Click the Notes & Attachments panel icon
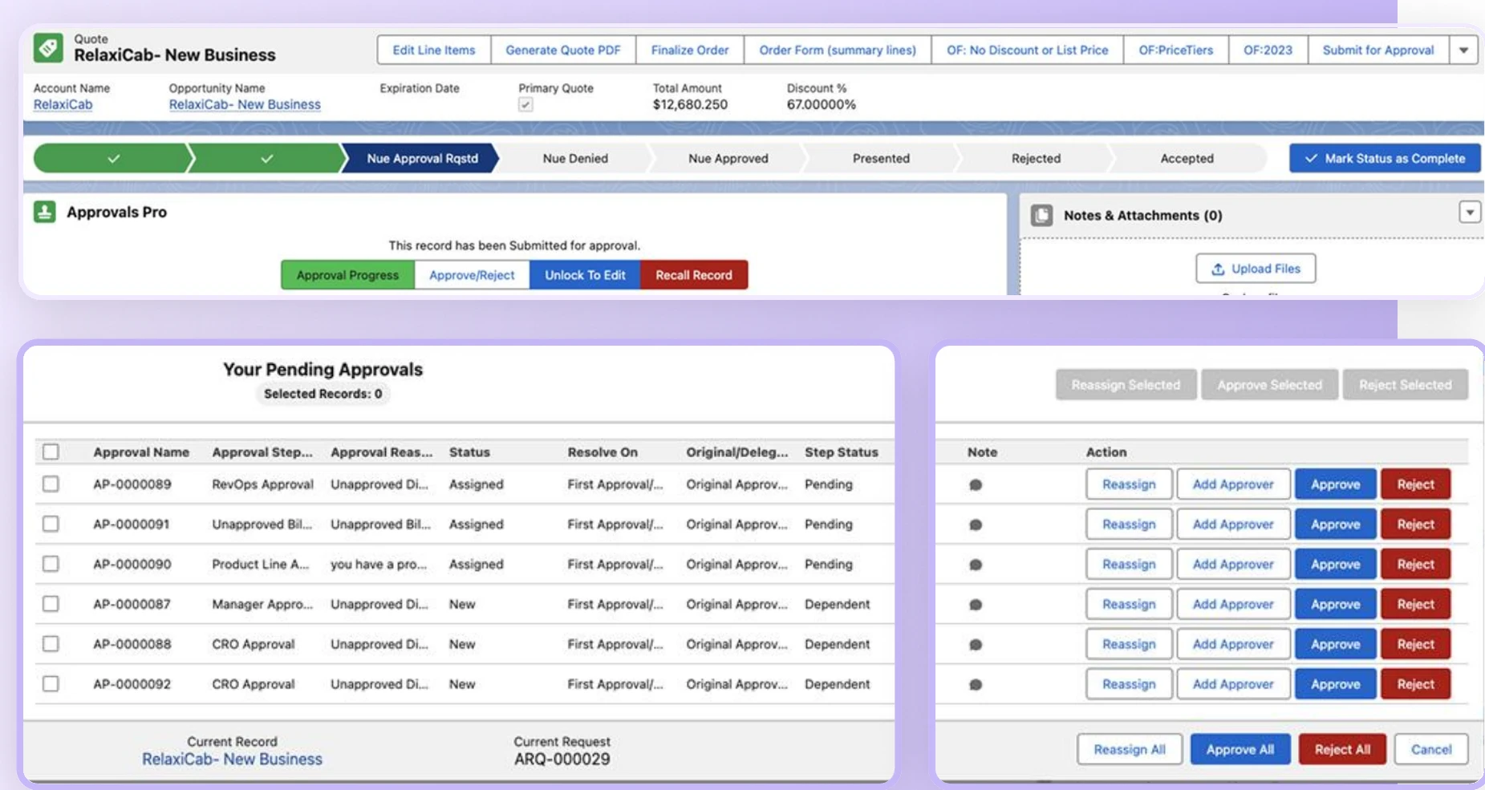Viewport: 1485px width, 790px height. tap(1041, 215)
